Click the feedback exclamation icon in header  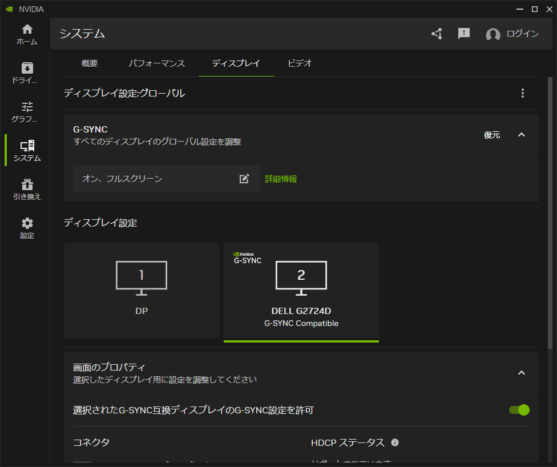click(464, 34)
